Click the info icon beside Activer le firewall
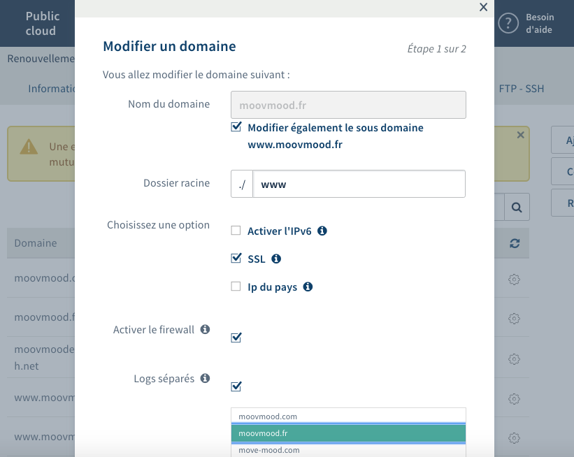Screen dimensions: 574x457 (x=206, y=329)
